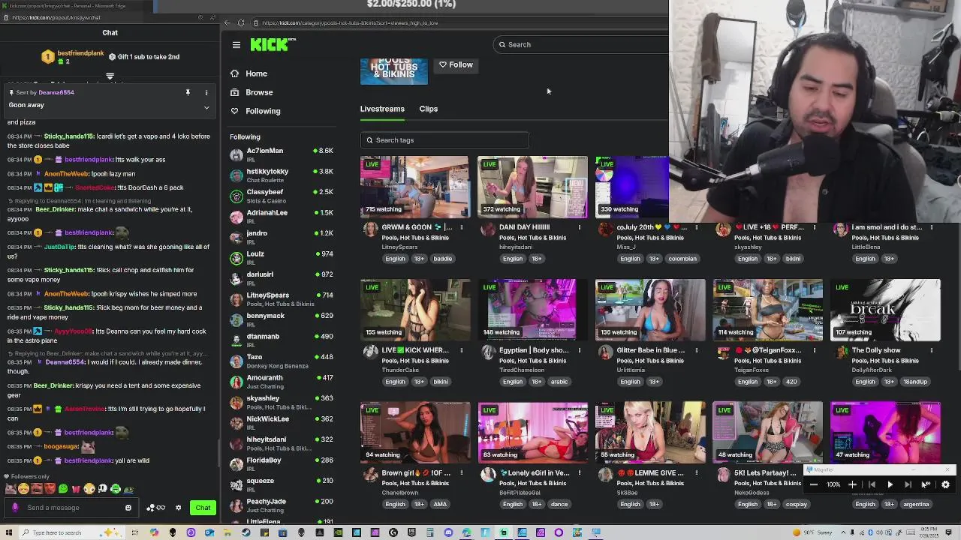Switch to the Clips tab
The image size is (961, 540).
click(x=428, y=109)
